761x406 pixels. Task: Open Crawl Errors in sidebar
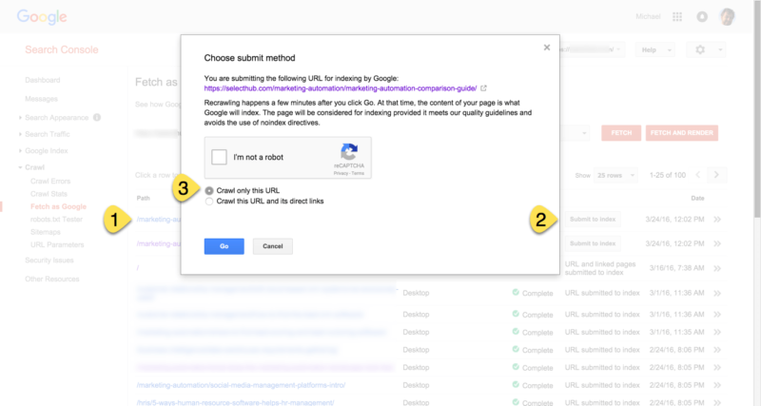point(50,181)
